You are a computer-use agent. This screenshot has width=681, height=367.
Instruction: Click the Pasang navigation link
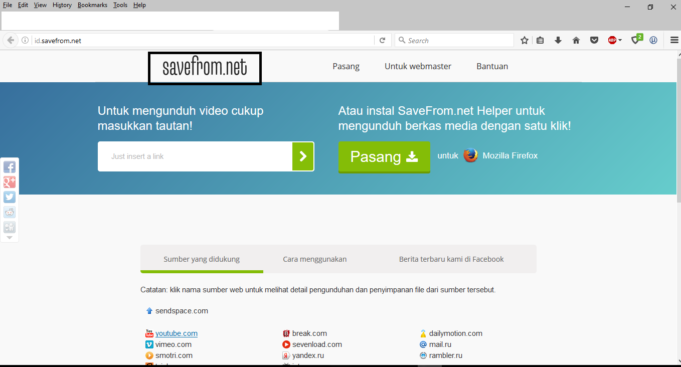(346, 66)
